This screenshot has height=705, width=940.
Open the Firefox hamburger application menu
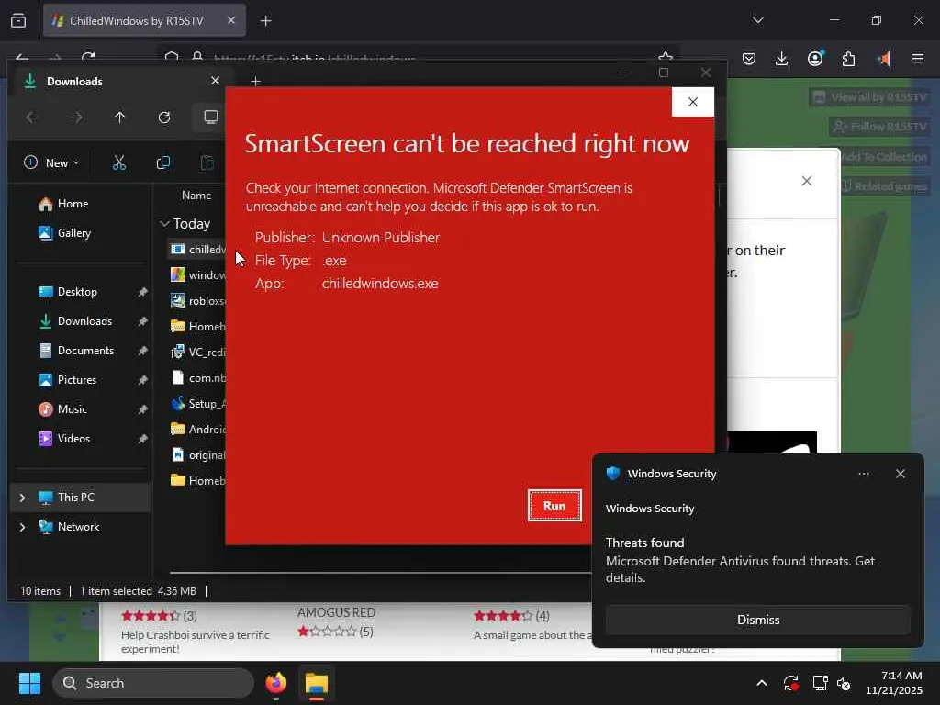click(917, 59)
